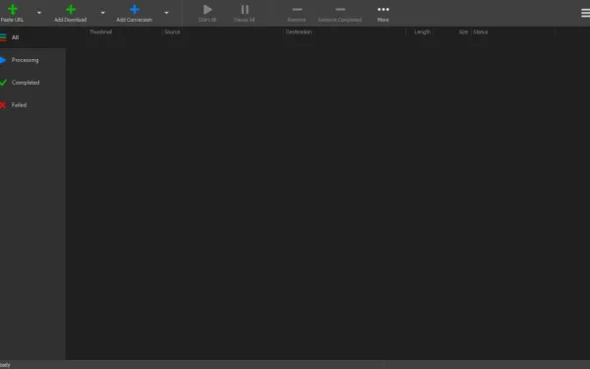
Task: Click the green Paste URL plus icon
Action: coord(13,10)
